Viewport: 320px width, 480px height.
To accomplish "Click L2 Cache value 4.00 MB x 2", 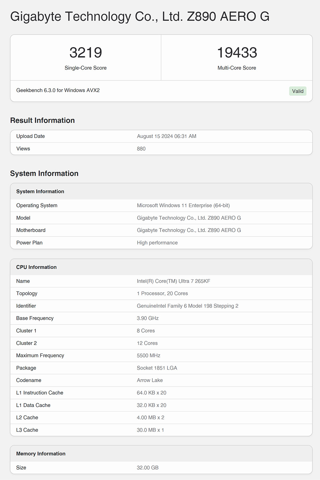I will pos(151,418).
